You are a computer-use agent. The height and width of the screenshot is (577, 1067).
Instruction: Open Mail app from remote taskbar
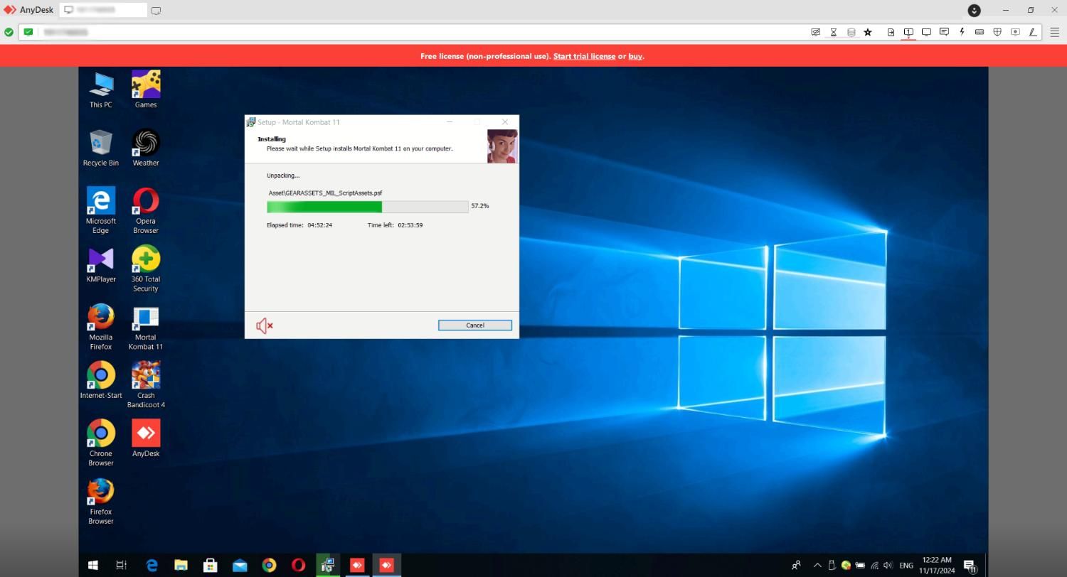[240, 566]
